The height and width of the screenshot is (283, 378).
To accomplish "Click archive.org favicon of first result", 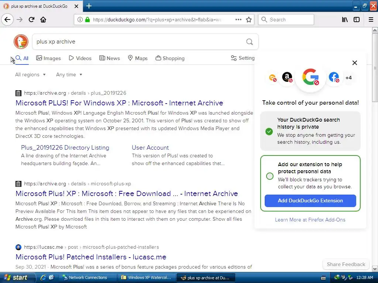I will click(x=18, y=93).
